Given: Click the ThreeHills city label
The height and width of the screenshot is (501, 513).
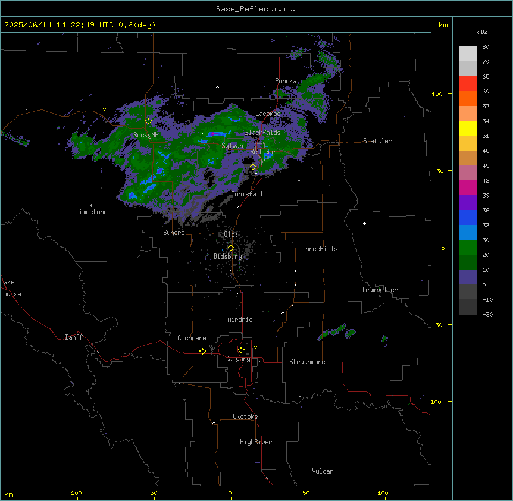Looking at the screenshot, I should (320, 249).
